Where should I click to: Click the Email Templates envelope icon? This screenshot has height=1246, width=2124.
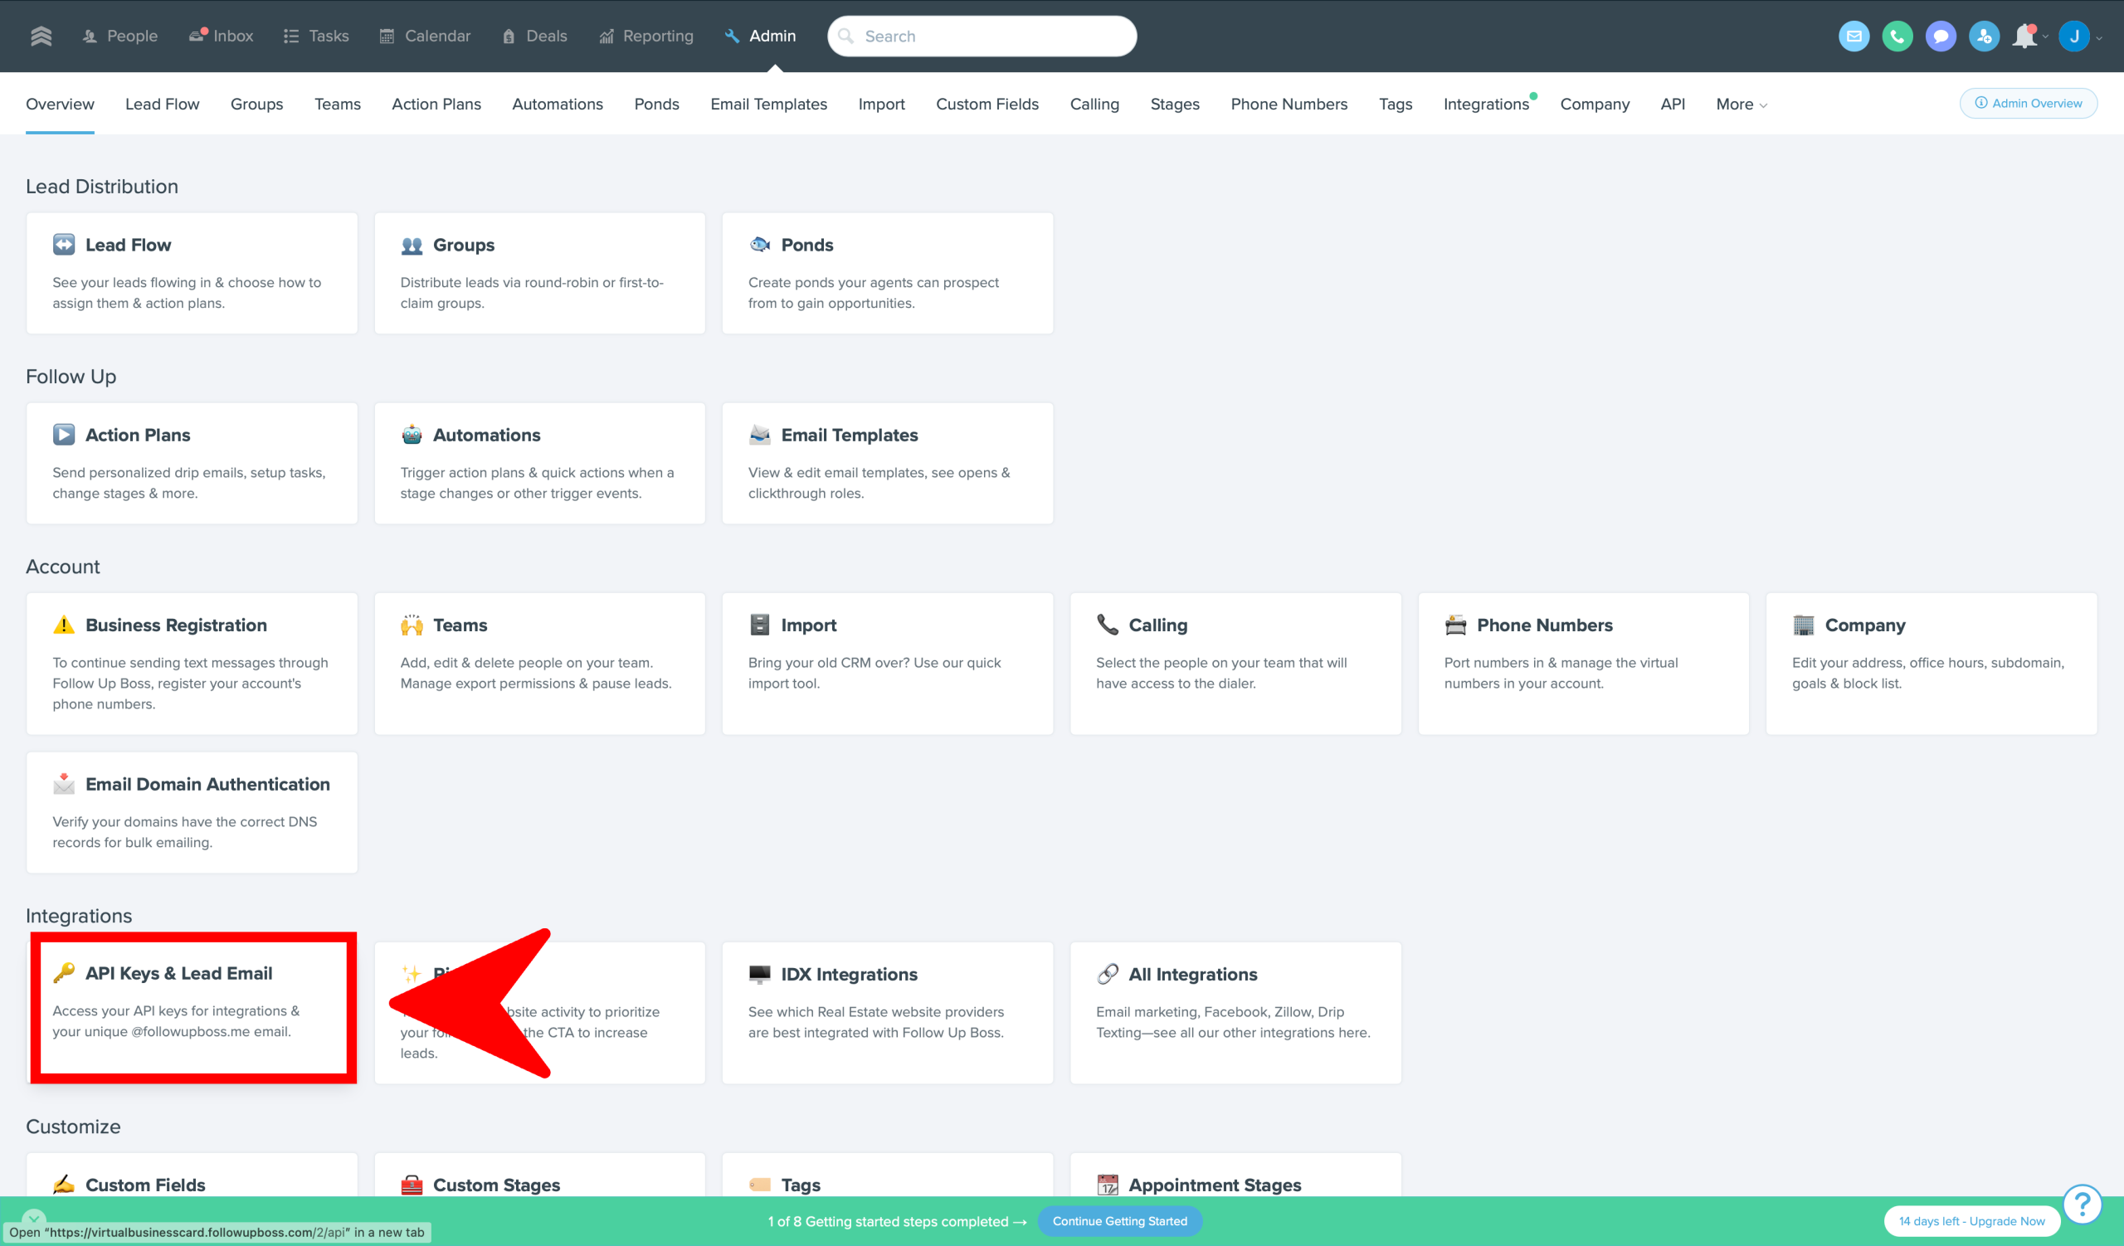click(x=759, y=435)
